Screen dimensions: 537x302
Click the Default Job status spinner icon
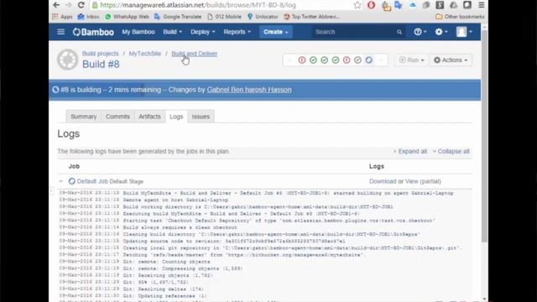click(x=71, y=181)
